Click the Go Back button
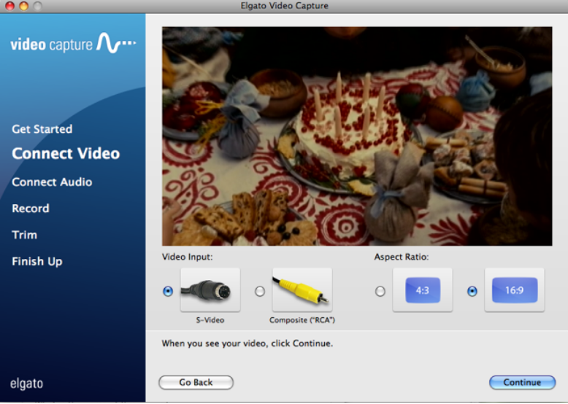Screen dimensions: 568x404 [196, 382]
